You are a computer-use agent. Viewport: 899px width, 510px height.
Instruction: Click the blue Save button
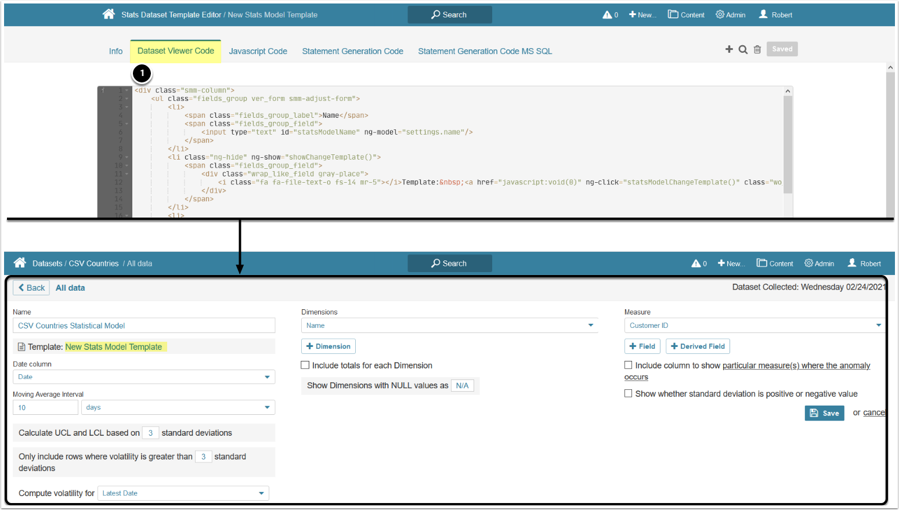pyautogui.click(x=824, y=413)
